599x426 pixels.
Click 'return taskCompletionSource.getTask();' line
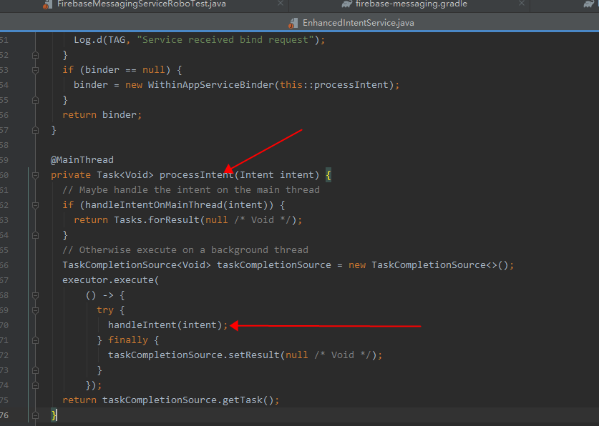pyautogui.click(x=171, y=400)
